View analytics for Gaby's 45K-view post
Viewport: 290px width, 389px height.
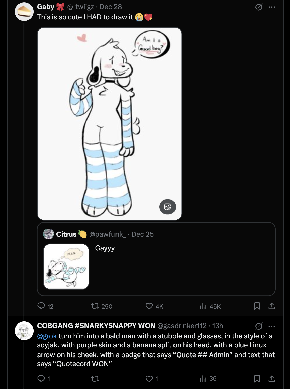click(203, 306)
